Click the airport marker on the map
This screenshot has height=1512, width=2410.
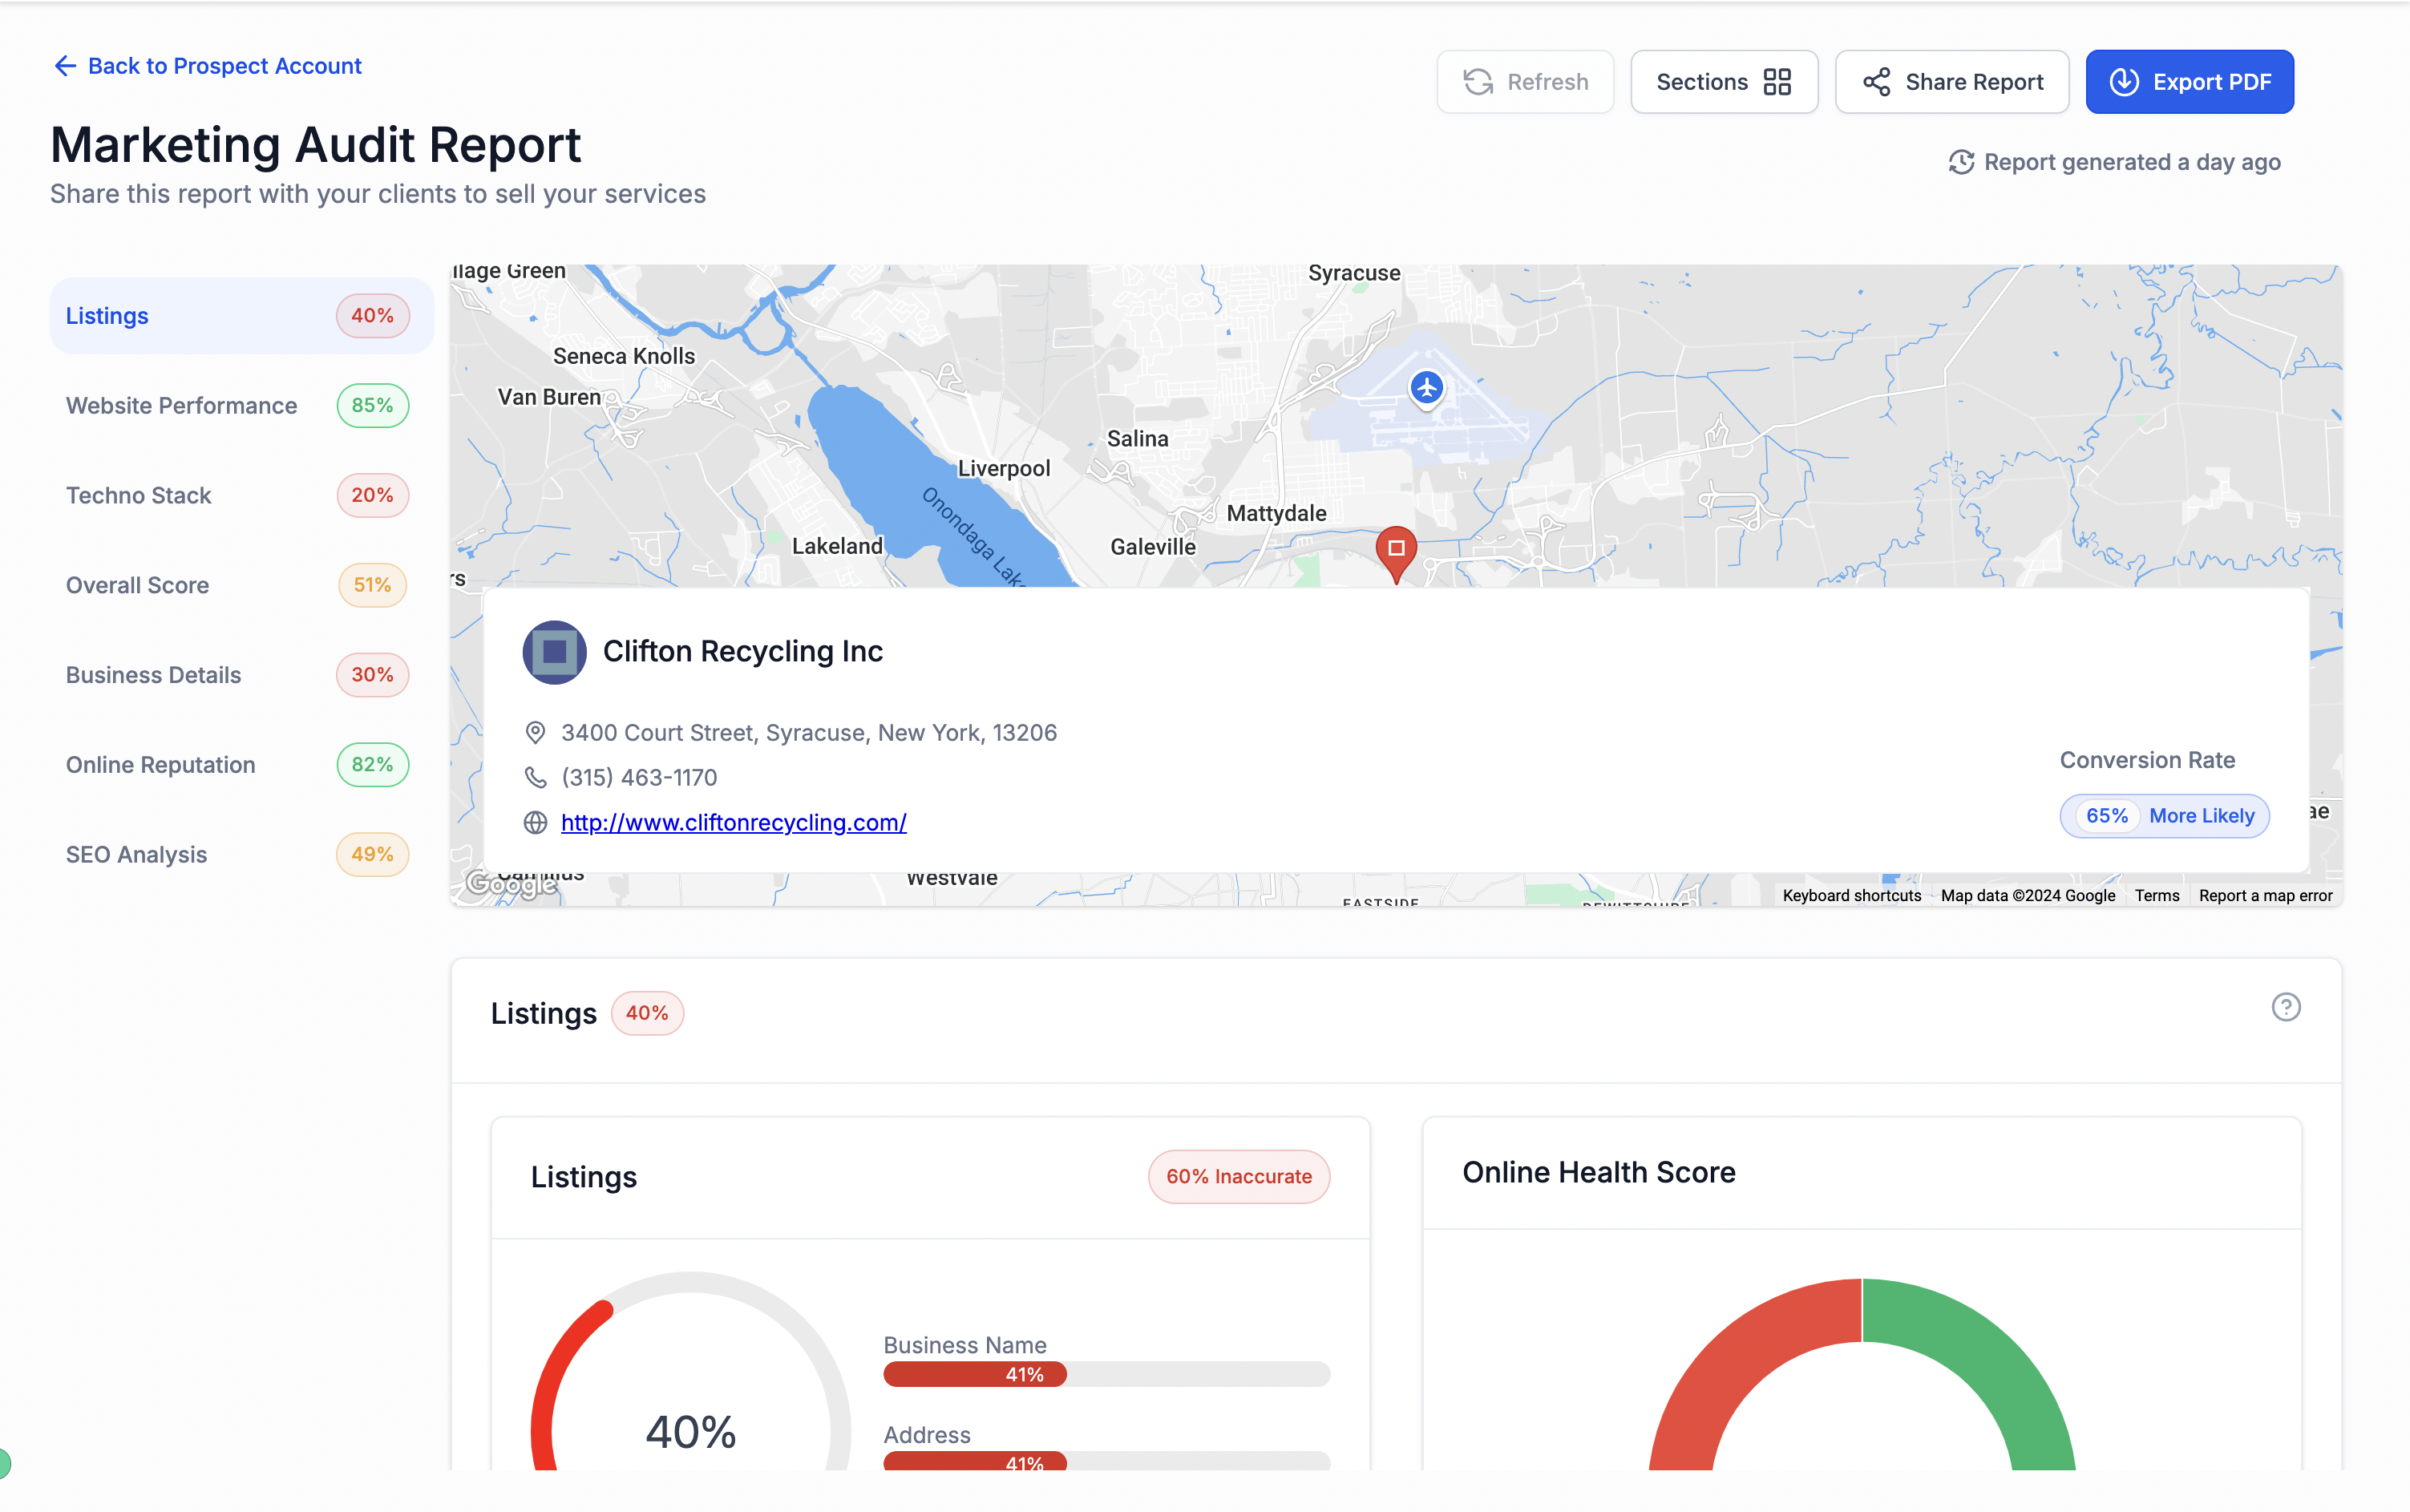pos(1426,388)
